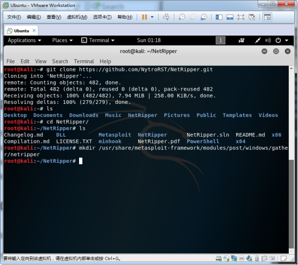Switch VMware to Unity mode
Screen dimensions: 298x265
click(x=252, y=17)
